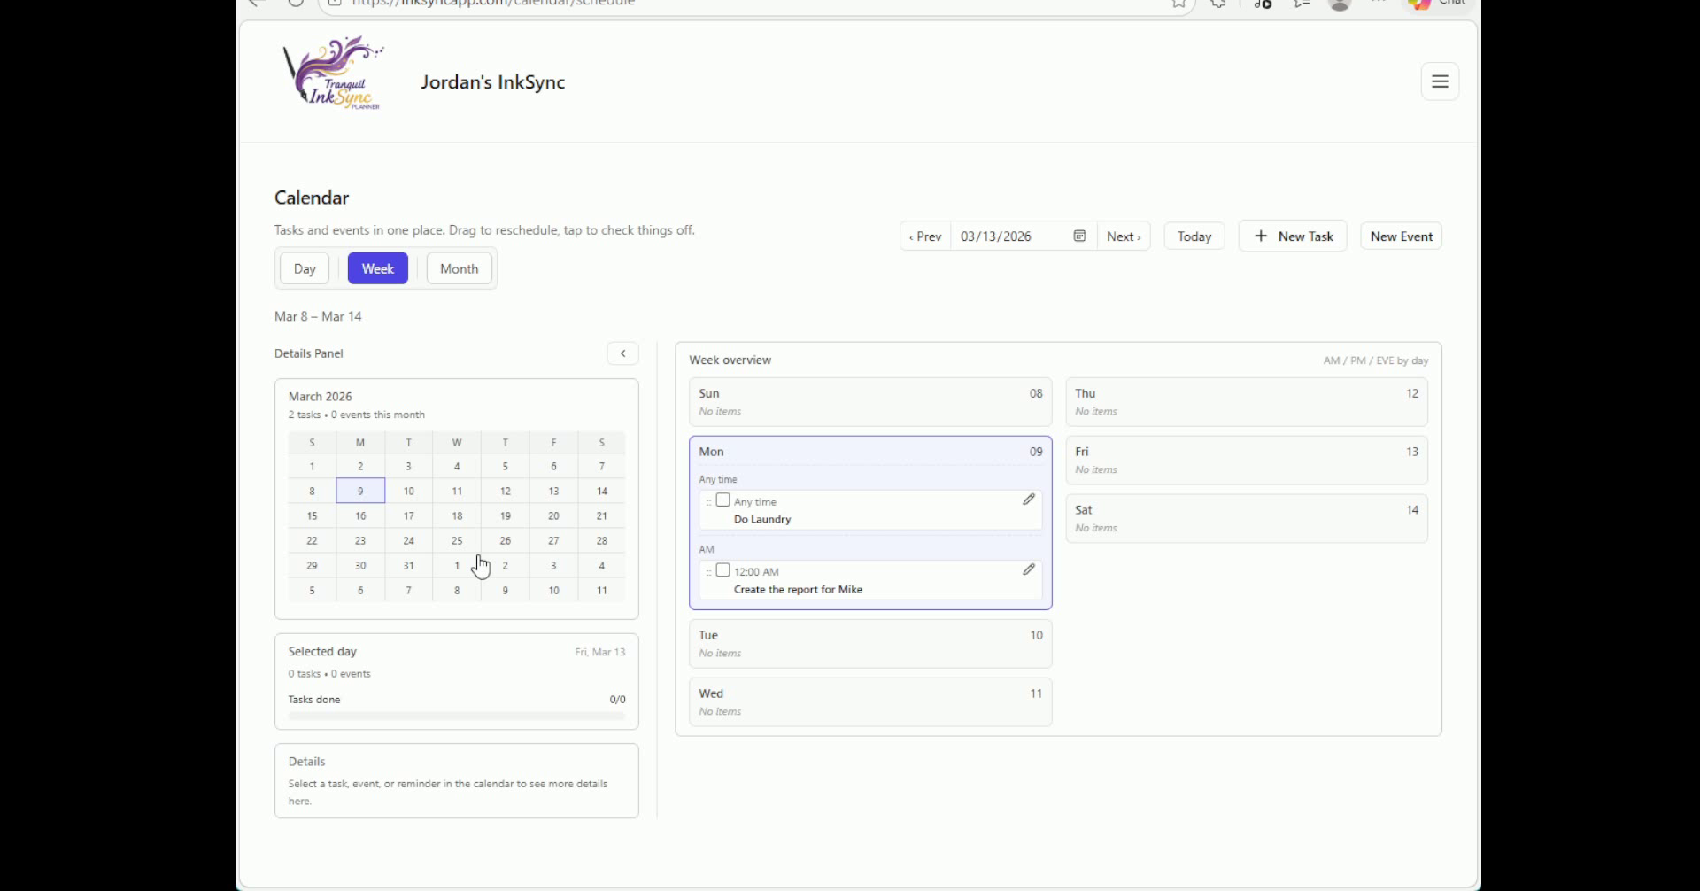Create a New Event
This screenshot has width=1700, height=891.
click(x=1402, y=236)
